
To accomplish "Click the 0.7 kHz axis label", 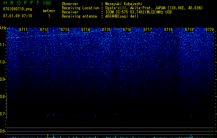I will click(x=3, y=114).
